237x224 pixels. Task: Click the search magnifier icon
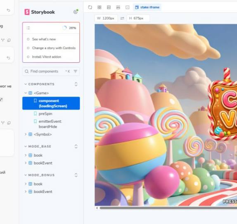pos(26,71)
